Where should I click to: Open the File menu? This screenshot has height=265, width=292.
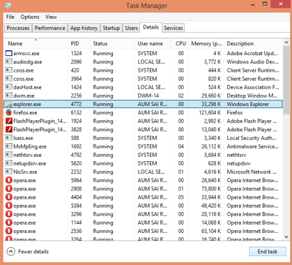[11, 17]
